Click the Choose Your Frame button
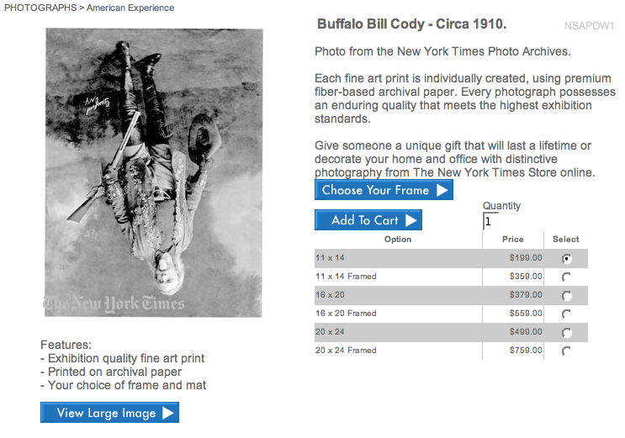 click(x=384, y=190)
